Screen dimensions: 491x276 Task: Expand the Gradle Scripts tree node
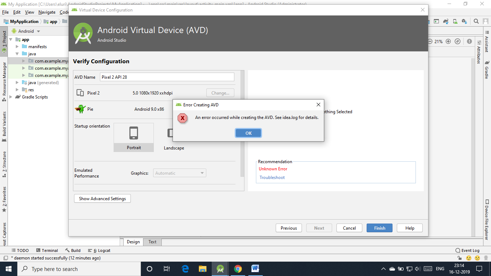[11, 97]
